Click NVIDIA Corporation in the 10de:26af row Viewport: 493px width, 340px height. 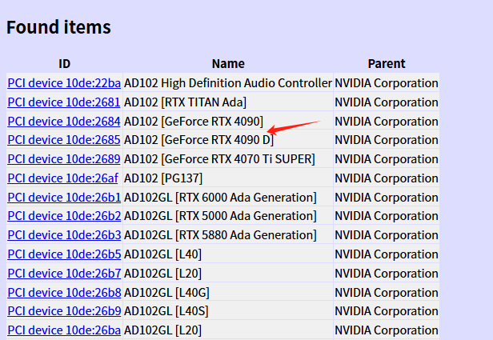[x=387, y=178]
